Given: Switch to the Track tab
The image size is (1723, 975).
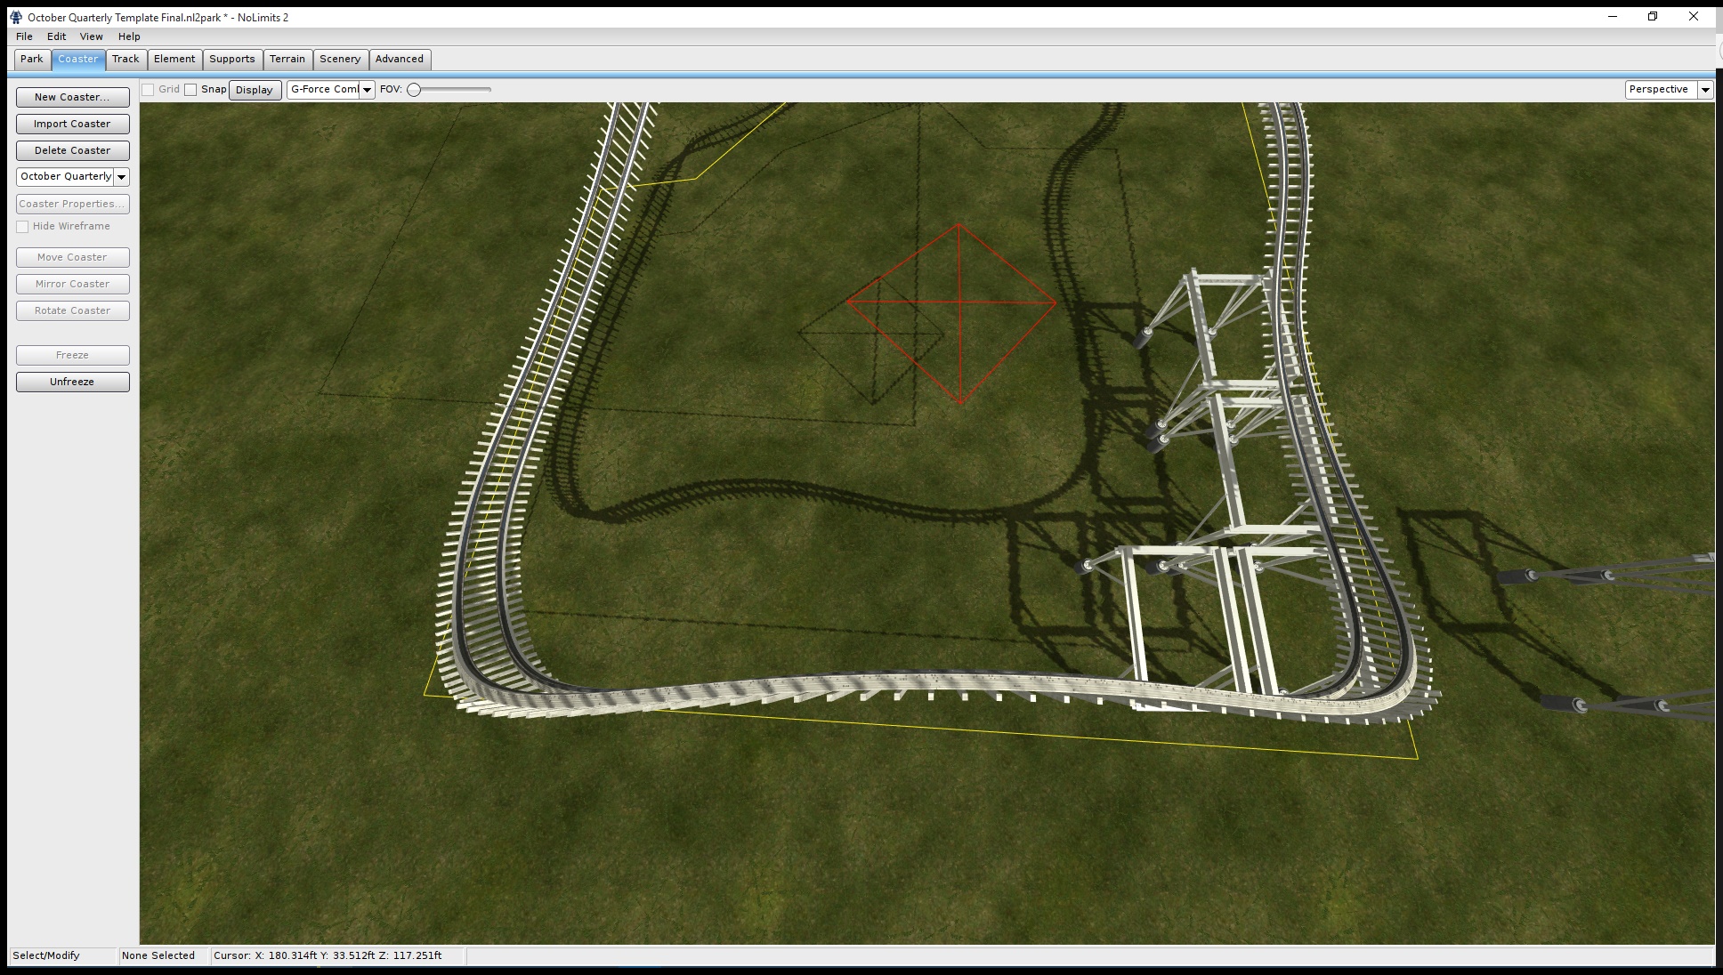Looking at the screenshot, I should pos(125,60).
